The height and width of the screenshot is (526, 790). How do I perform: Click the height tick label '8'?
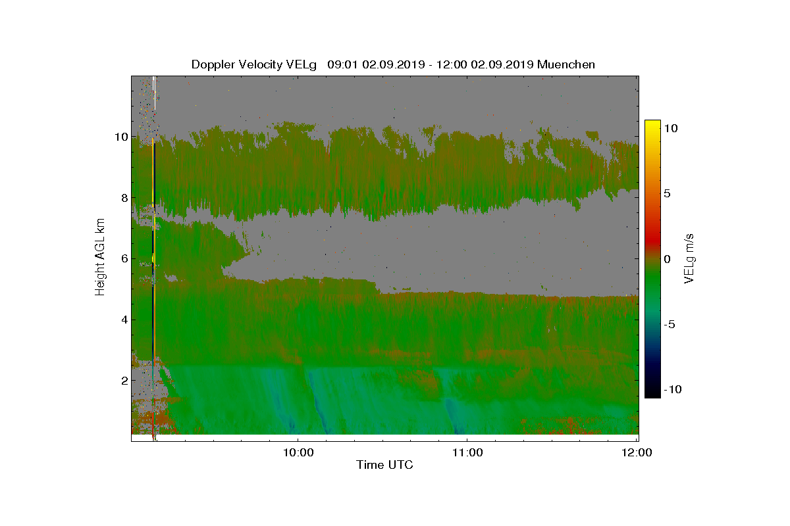pos(124,198)
